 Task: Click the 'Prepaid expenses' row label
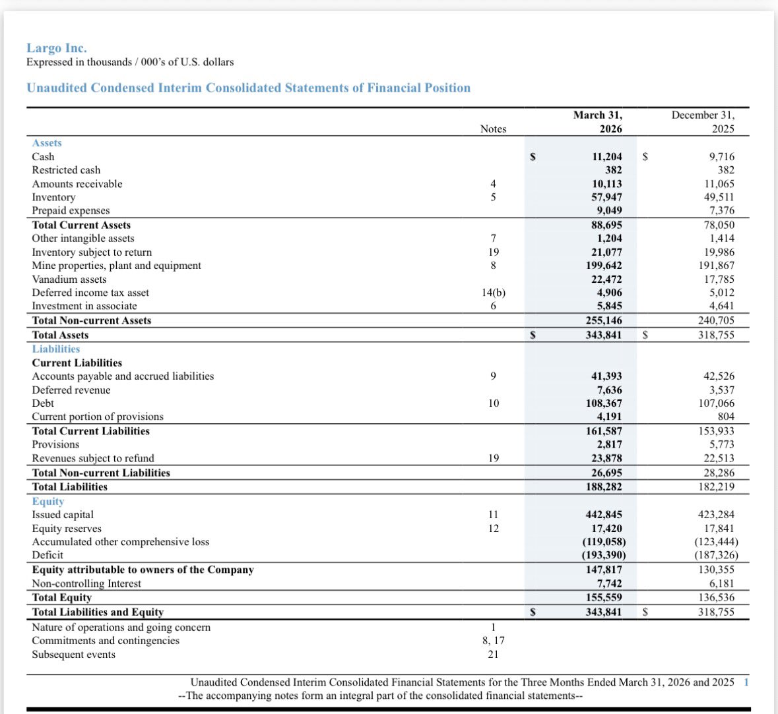coord(71,211)
